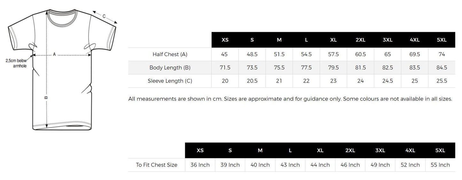Click the To Fit Chest Size row label
The width and height of the screenshot is (462, 180).
(x=156, y=165)
